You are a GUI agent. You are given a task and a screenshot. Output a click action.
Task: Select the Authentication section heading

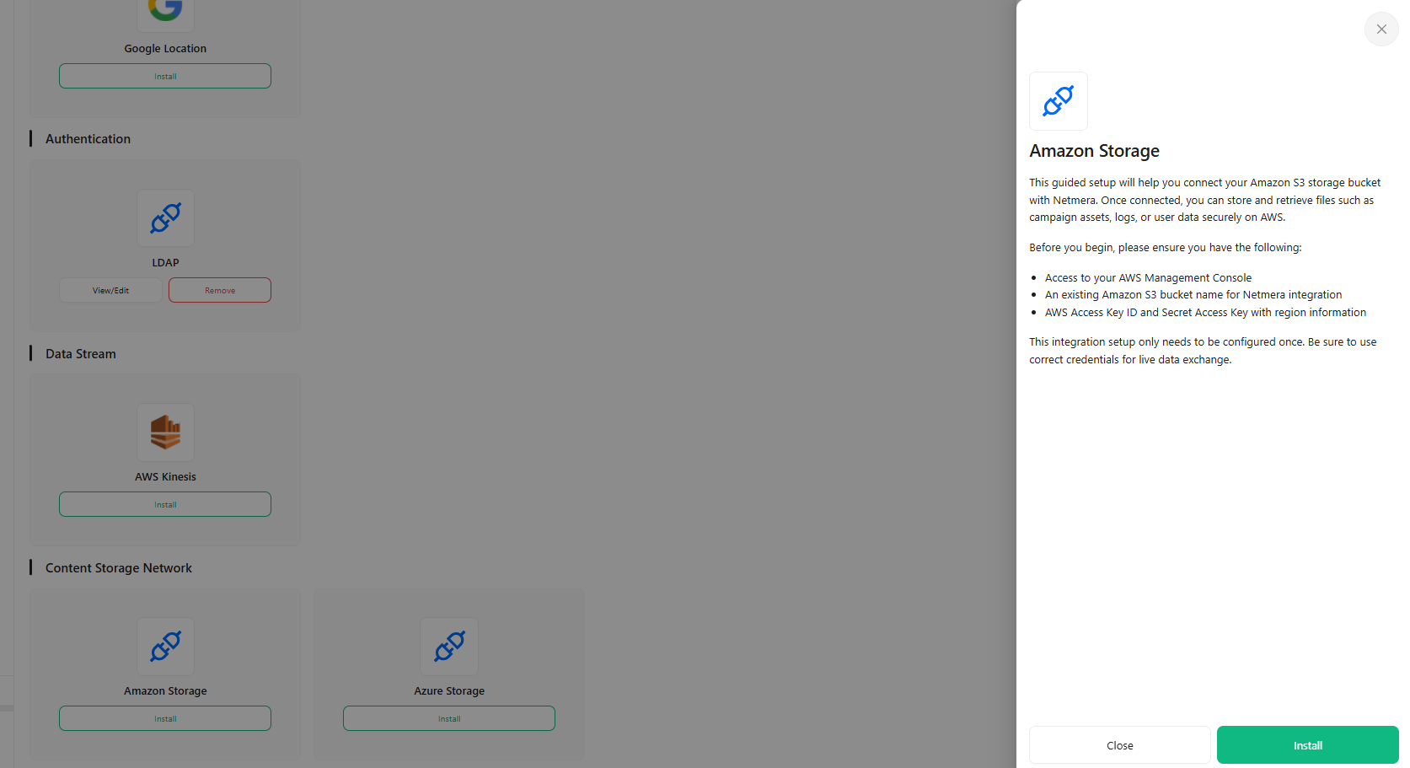88,139
